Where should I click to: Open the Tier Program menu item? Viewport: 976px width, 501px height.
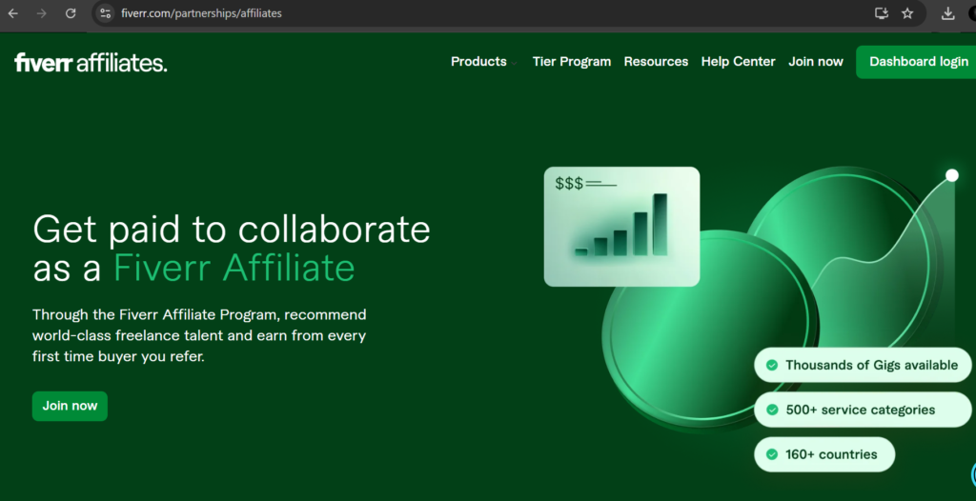point(572,62)
